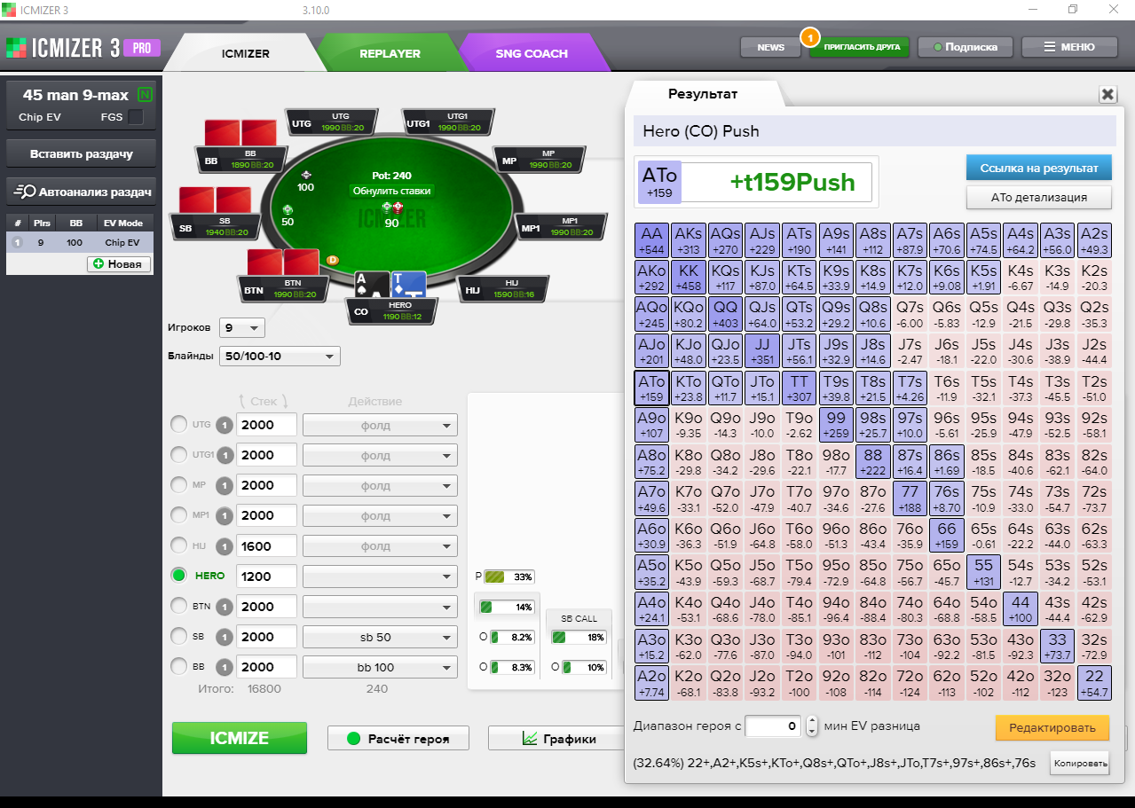Open the UTG action dropdown
Image resolution: width=1135 pixels, height=808 pixels.
coord(380,426)
